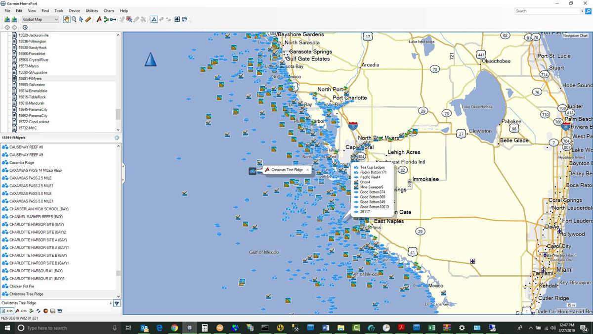Click the second send-to-device toolbar icon
Image resolution: width=593 pixels, height=334 pixels.
(14, 19)
